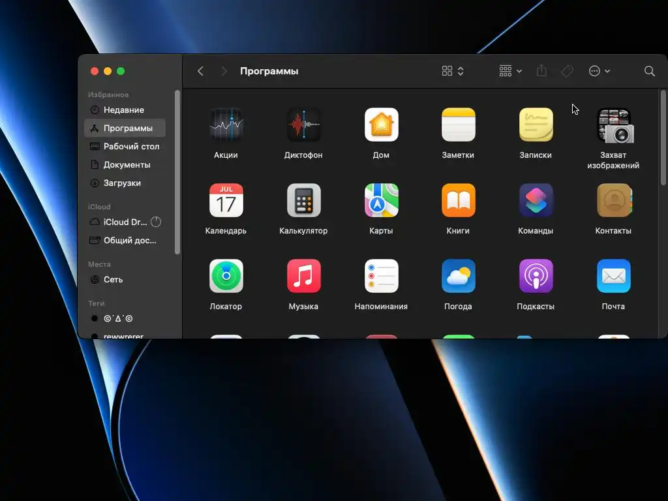This screenshot has height=501, width=668.
Task: Select the Калькулятор calculator app icon
Action: [x=303, y=200]
